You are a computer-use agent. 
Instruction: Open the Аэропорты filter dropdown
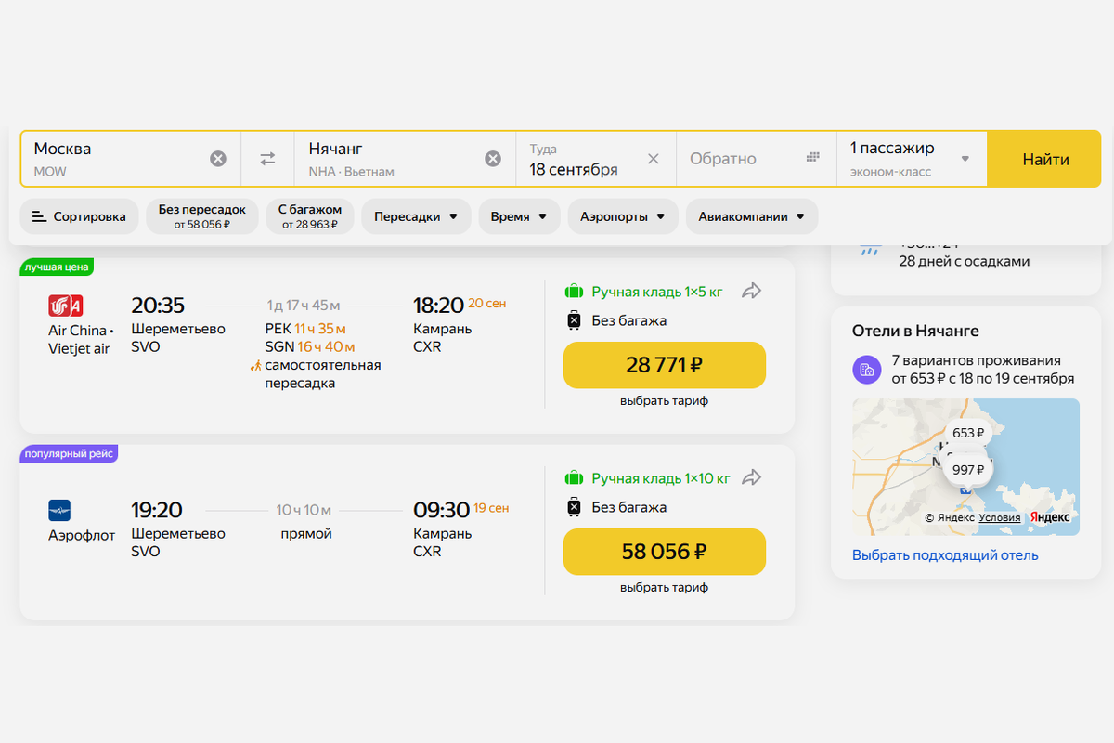(x=623, y=216)
